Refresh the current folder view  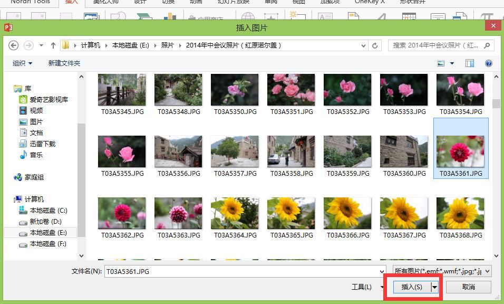[x=375, y=45]
